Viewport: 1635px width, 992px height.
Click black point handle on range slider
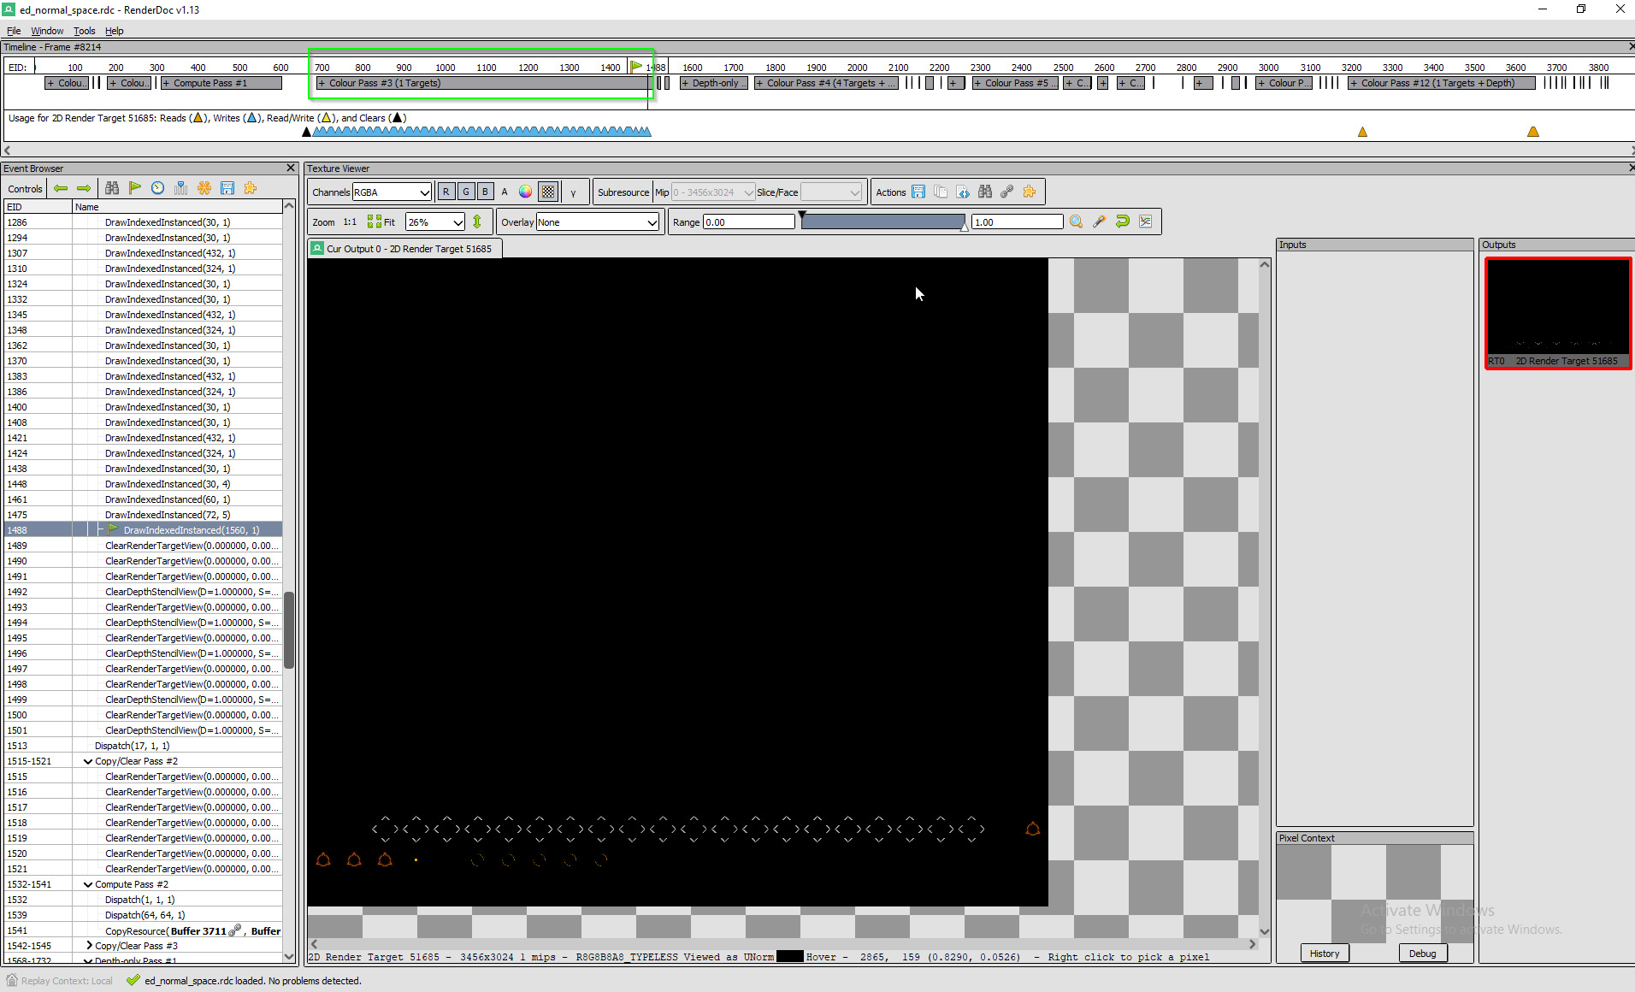tap(802, 216)
